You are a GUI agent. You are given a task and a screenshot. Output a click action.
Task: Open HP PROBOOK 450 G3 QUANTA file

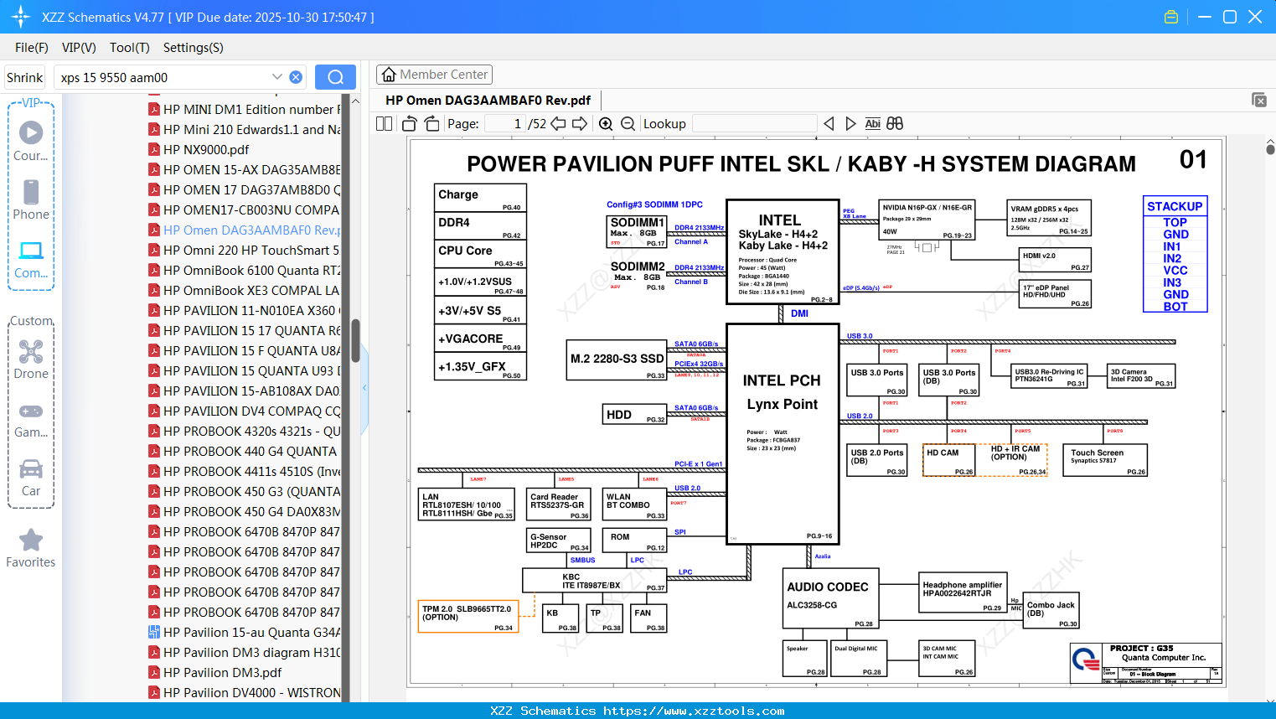244,491
